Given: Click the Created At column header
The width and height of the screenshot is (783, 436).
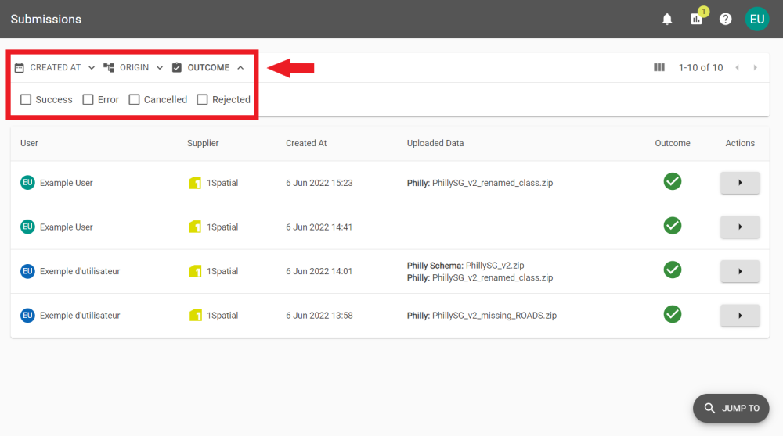Looking at the screenshot, I should click(x=306, y=143).
